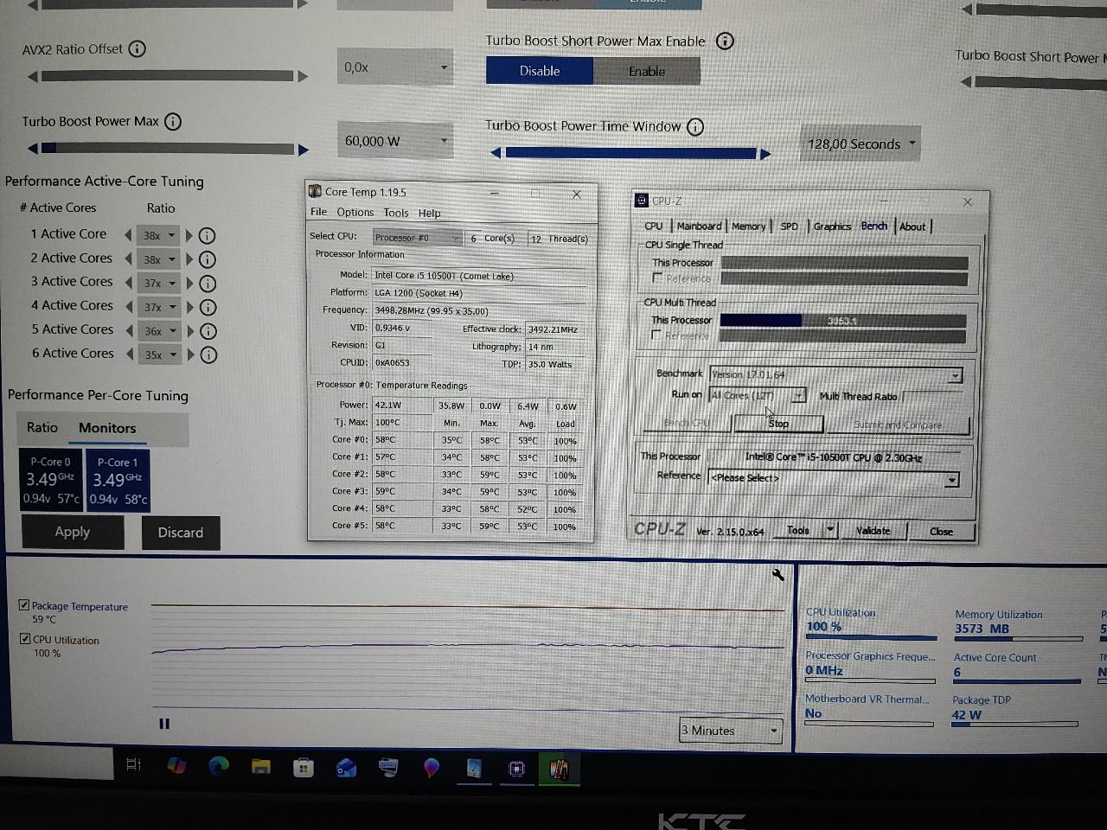
Task: Set Turbo Boost Short Power Max to Enable
Action: (x=647, y=72)
